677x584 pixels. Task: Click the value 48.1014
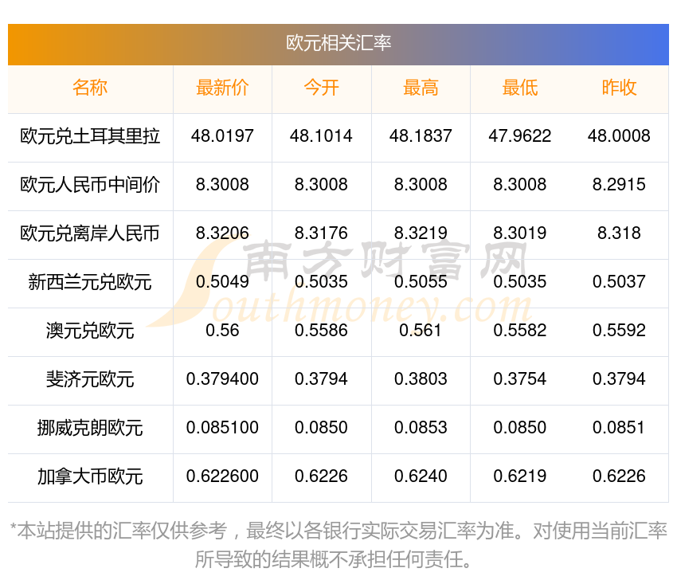coord(321,136)
